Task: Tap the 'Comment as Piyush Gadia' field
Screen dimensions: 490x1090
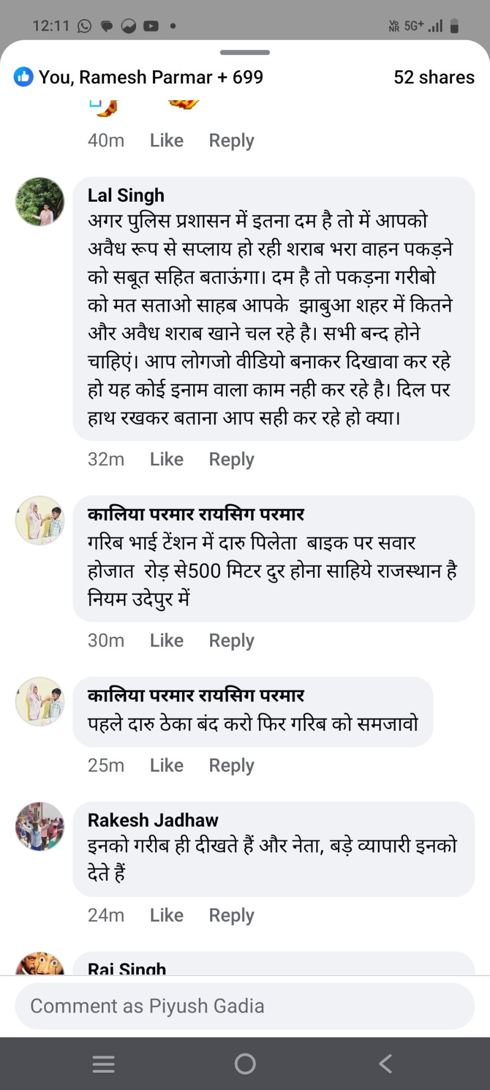Action: [x=245, y=1006]
